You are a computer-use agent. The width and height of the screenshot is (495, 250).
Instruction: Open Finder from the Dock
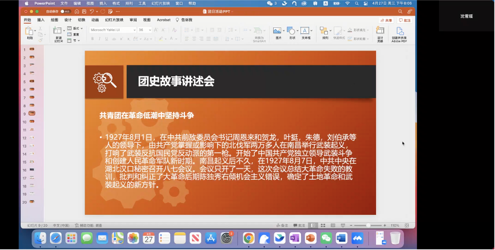click(40, 238)
